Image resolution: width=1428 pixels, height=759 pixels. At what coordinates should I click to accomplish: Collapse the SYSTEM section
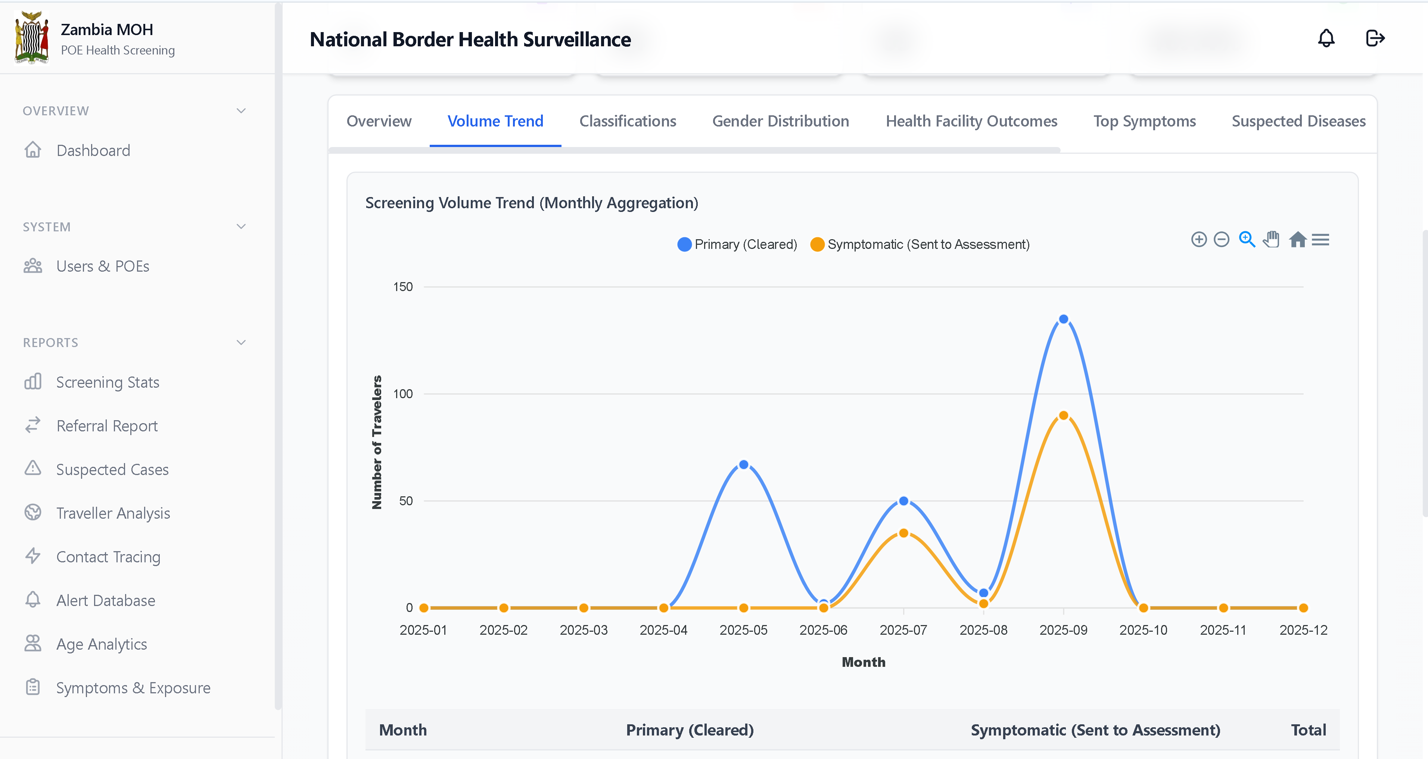tap(240, 226)
